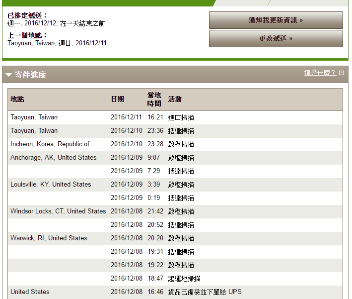Click the Taoyuan, Taiwan row dated 2016/12/11

click(x=175, y=117)
